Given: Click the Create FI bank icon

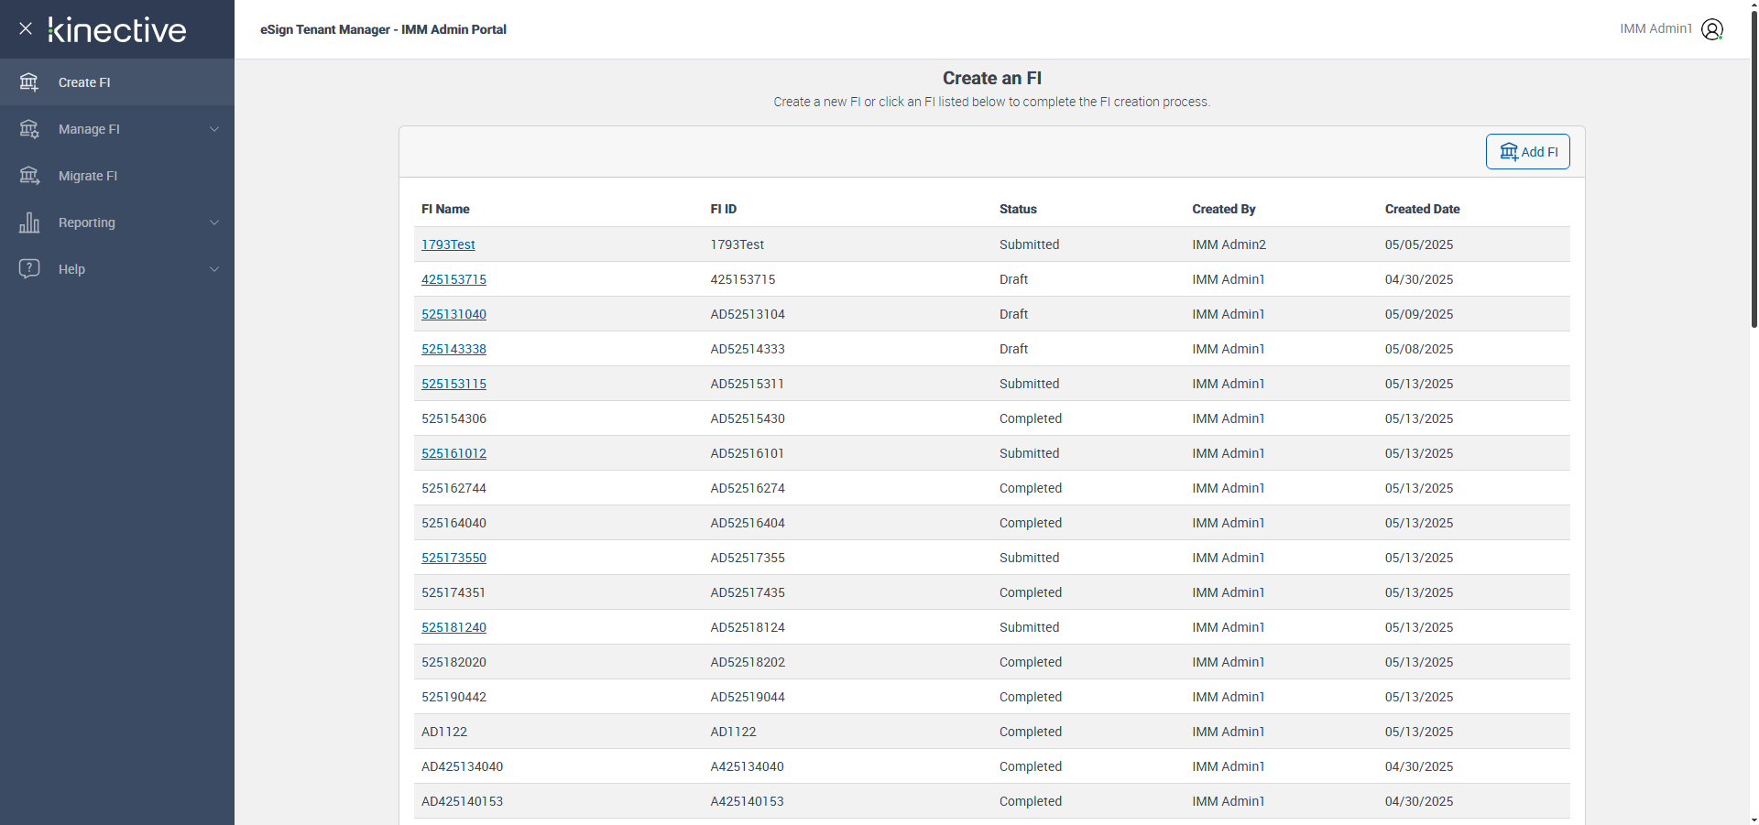Looking at the screenshot, I should coord(29,82).
